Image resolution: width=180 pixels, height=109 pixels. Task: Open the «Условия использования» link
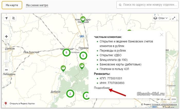coord(164,104)
